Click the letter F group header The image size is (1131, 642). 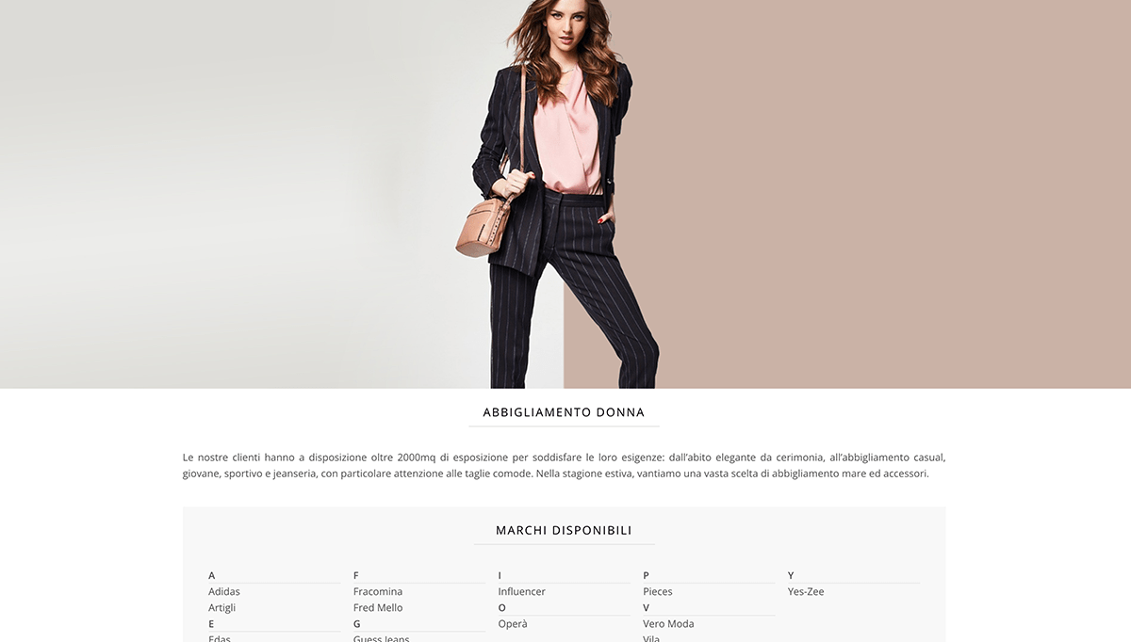[356, 575]
